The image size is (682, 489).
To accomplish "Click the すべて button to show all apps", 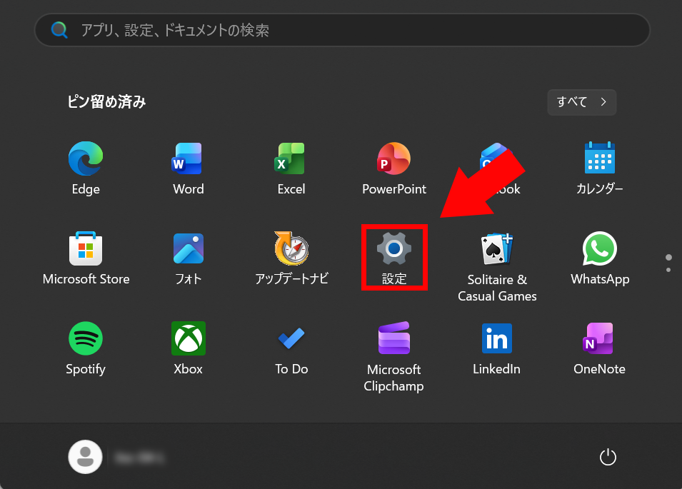I will (581, 102).
